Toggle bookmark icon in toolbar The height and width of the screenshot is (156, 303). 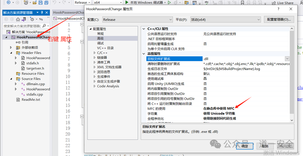(x=242, y=2)
